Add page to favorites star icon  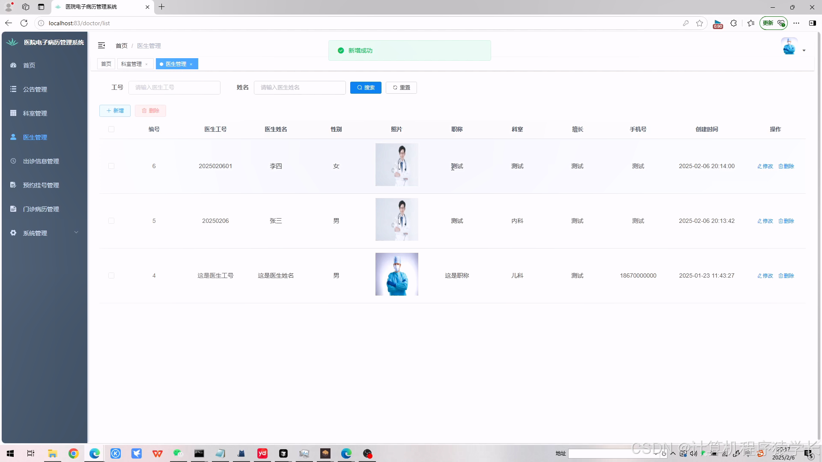click(700, 23)
